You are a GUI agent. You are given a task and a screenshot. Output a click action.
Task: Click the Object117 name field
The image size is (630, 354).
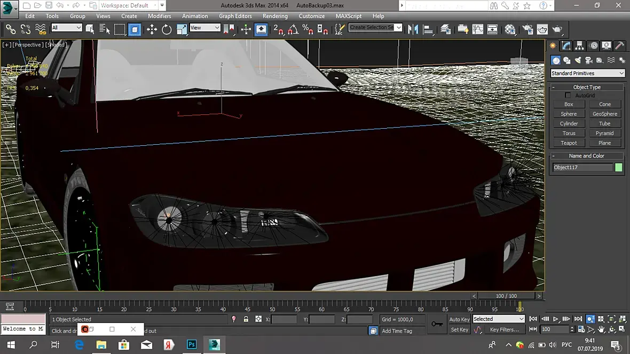[582, 168]
